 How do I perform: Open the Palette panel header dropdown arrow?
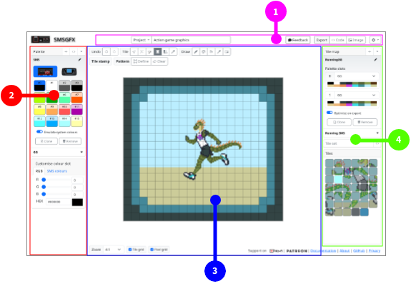pos(81,52)
